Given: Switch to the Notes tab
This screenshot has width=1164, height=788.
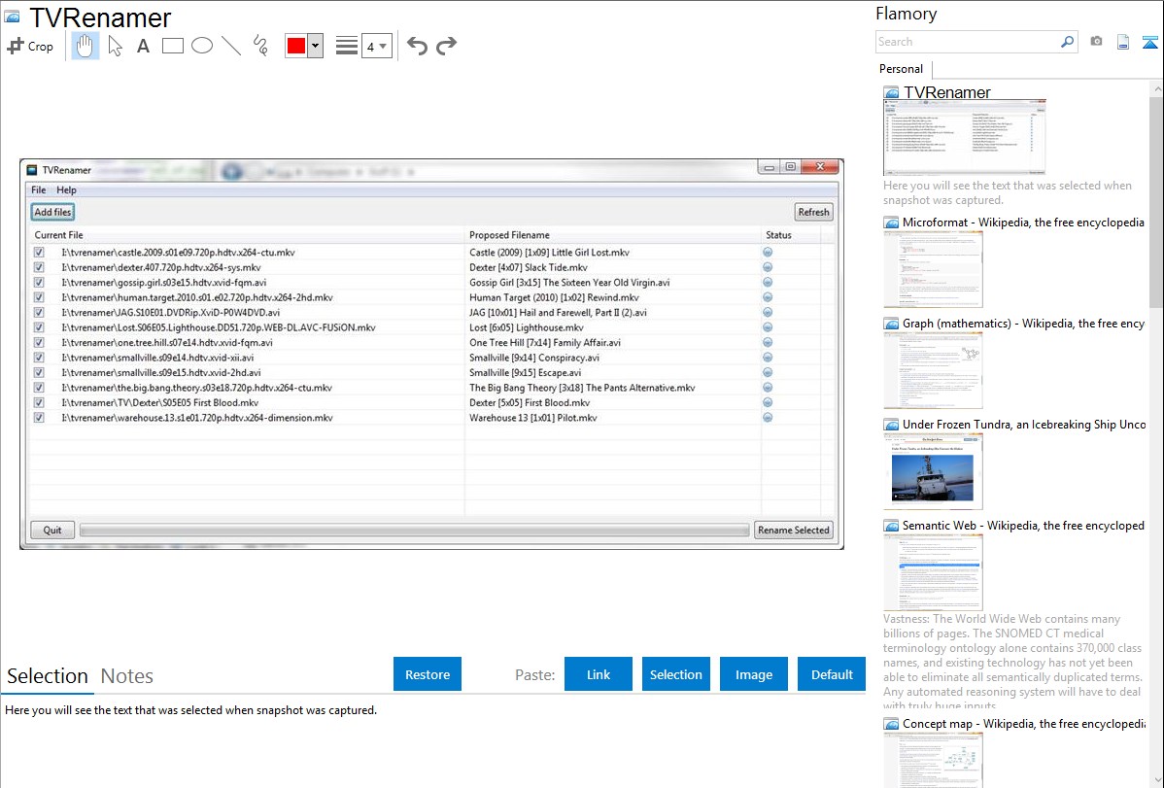Looking at the screenshot, I should point(127,676).
